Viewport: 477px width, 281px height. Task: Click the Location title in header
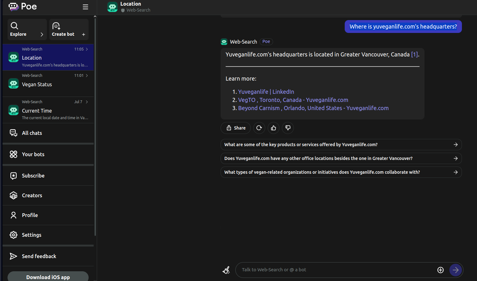coord(131,4)
